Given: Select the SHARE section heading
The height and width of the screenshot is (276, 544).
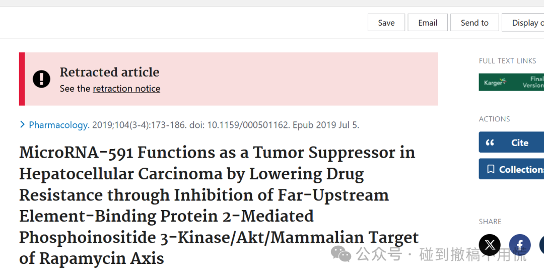Looking at the screenshot, I should (490, 222).
